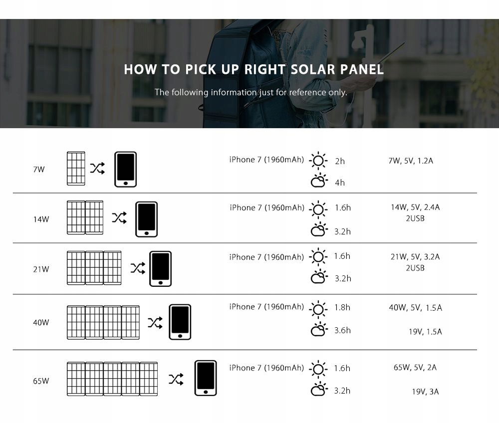Click the two-panel solar icon for 14W
The height and width of the screenshot is (423, 499).
pyautogui.click(x=85, y=218)
